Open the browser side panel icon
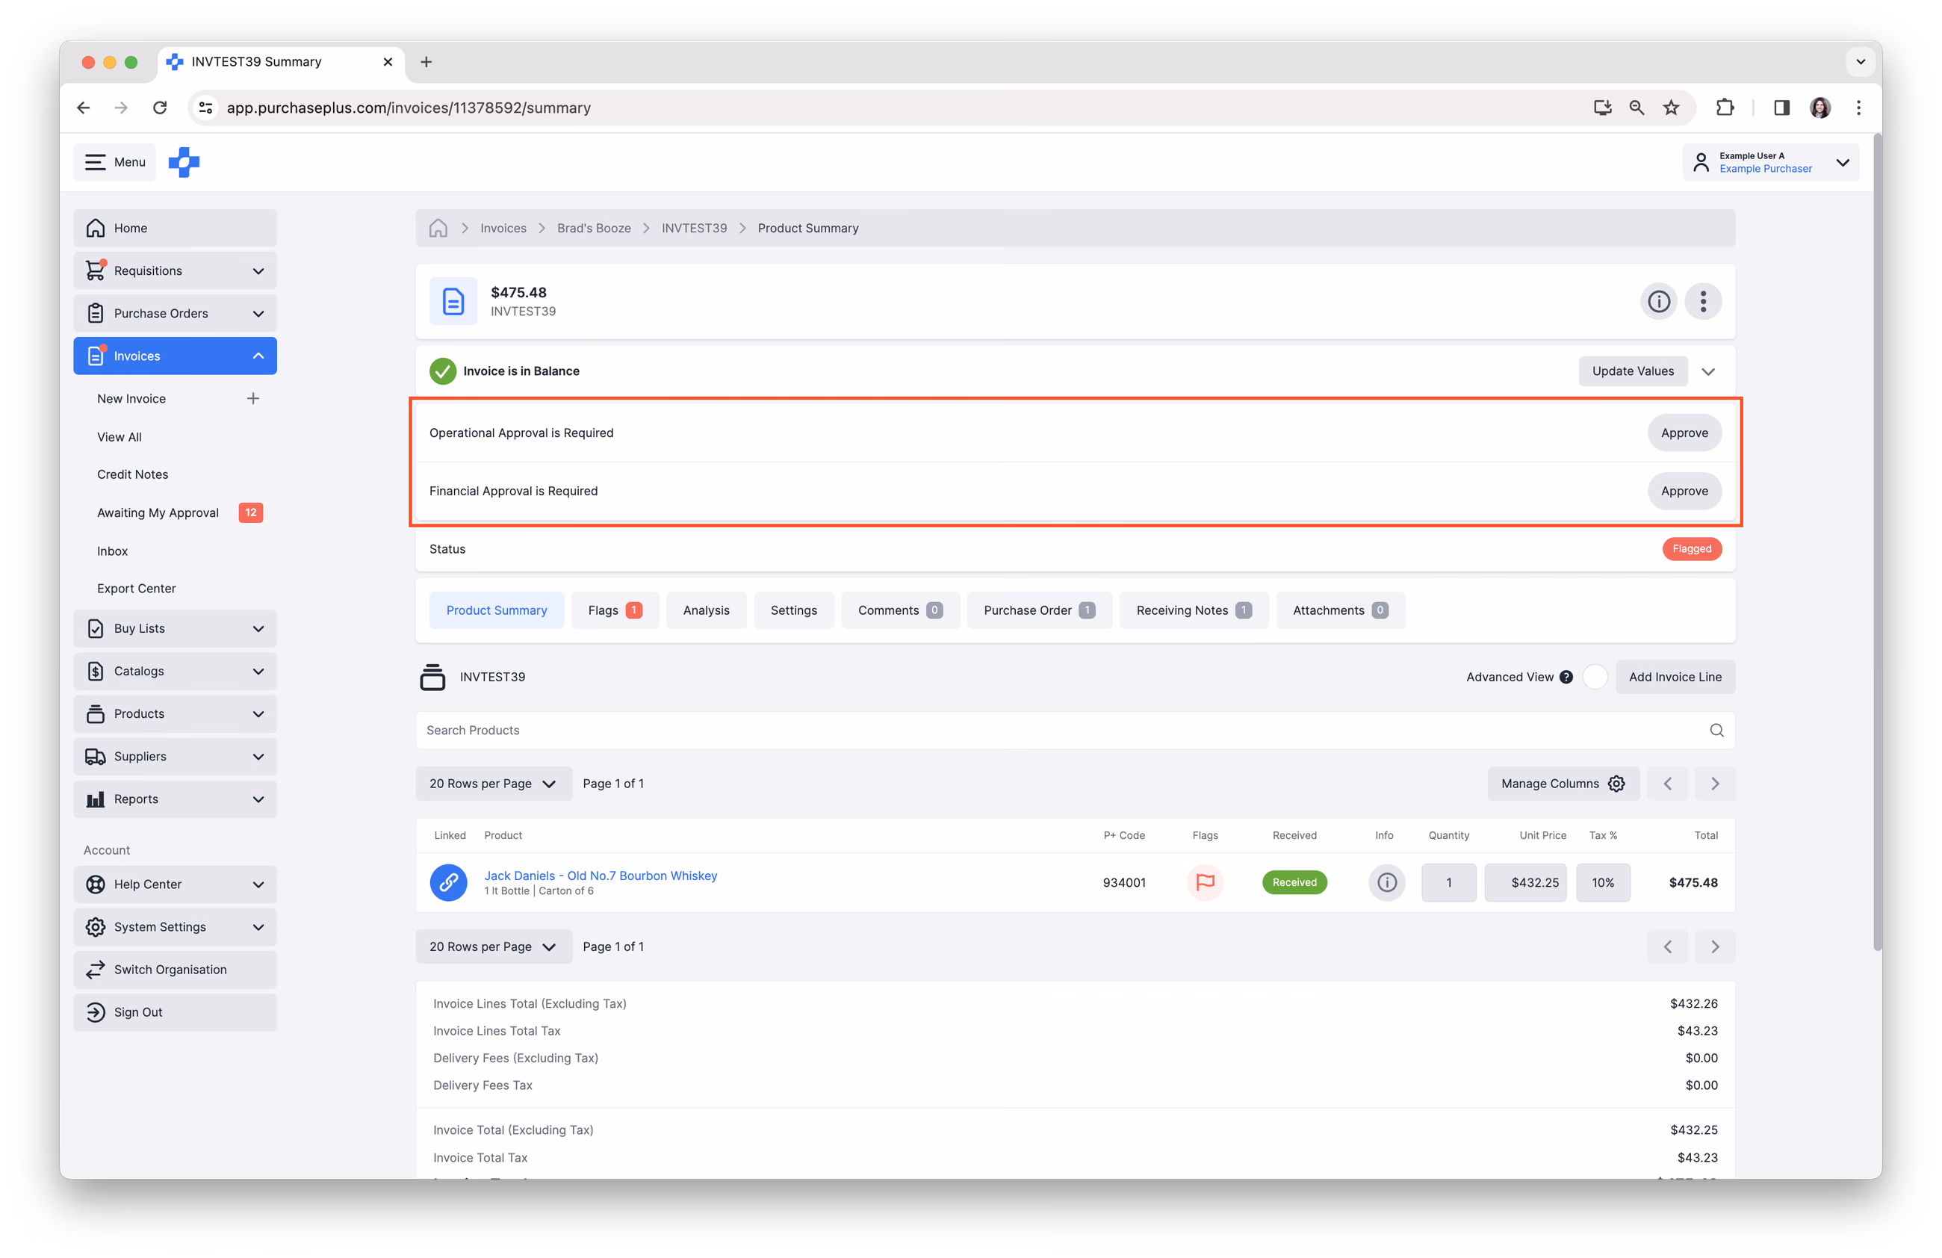Screen dimensions: 1942x1258 coord(1782,108)
